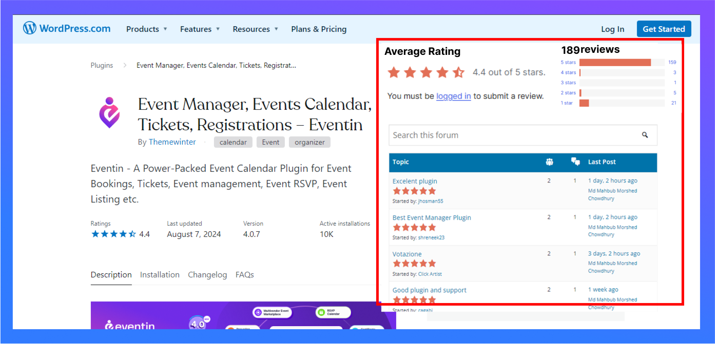The image size is (715, 344).
Task: Go to Plans & Pricing page
Action: click(x=319, y=29)
